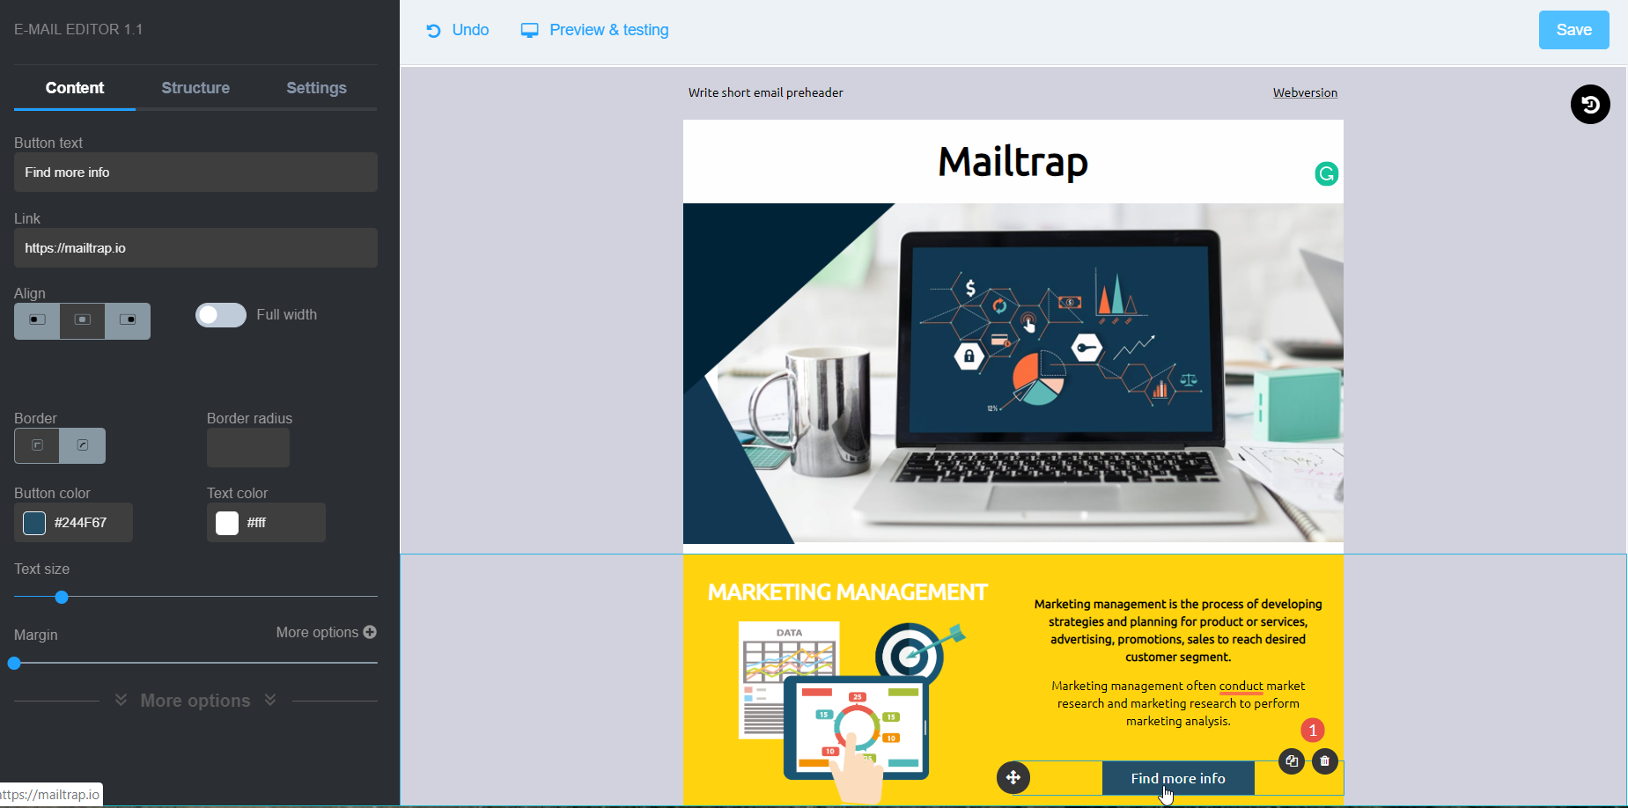The width and height of the screenshot is (1628, 808).
Task: Expand the bottom More options section
Action: tap(195, 701)
